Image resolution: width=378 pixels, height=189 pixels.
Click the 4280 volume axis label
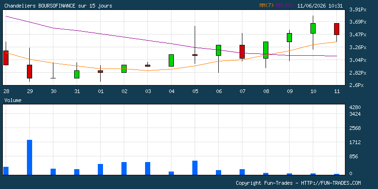coord(355,107)
